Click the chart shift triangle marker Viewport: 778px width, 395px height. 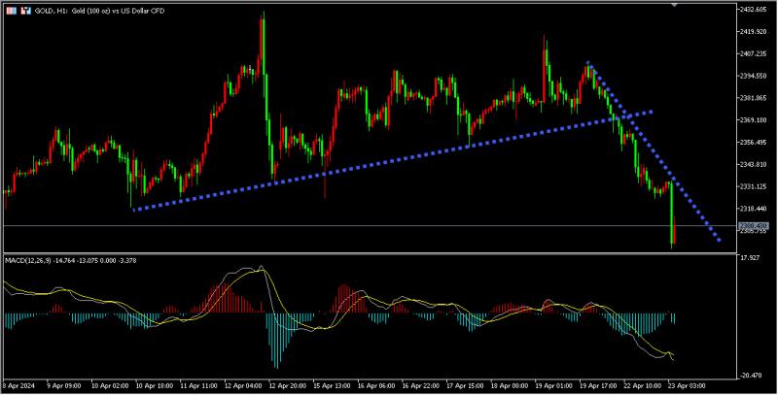[x=674, y=5]
